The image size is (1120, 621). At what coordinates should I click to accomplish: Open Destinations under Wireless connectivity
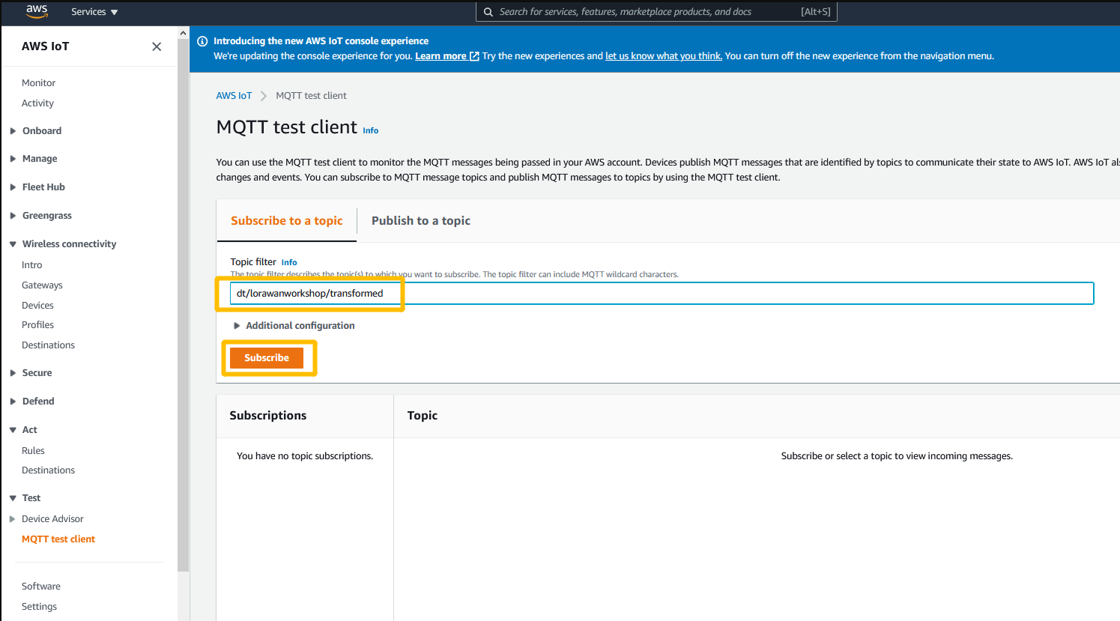tap(49, 345)
